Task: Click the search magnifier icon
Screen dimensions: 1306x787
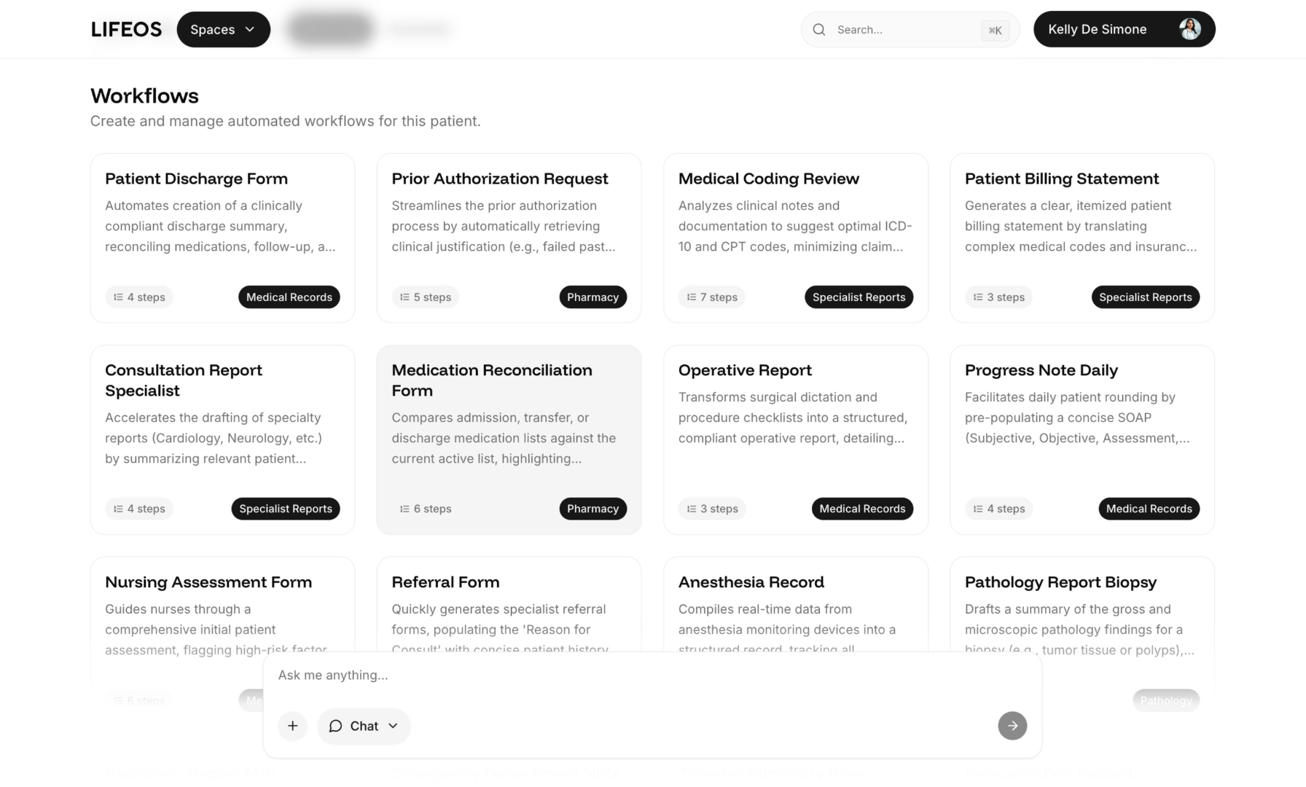Action: tap(819, 30)
